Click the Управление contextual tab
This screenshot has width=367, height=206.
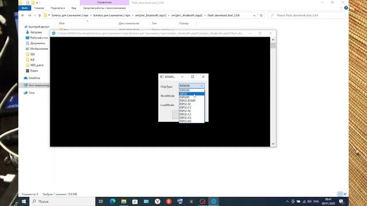coord(104,2)
